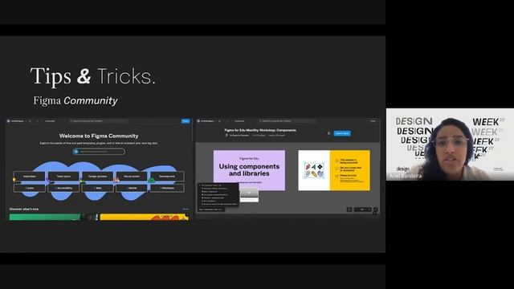
Task: Click top search bar in left Figma window
Action: 98,121
